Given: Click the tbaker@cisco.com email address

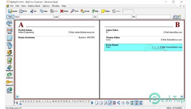Looking at the screenshot, I should point(174,40).
